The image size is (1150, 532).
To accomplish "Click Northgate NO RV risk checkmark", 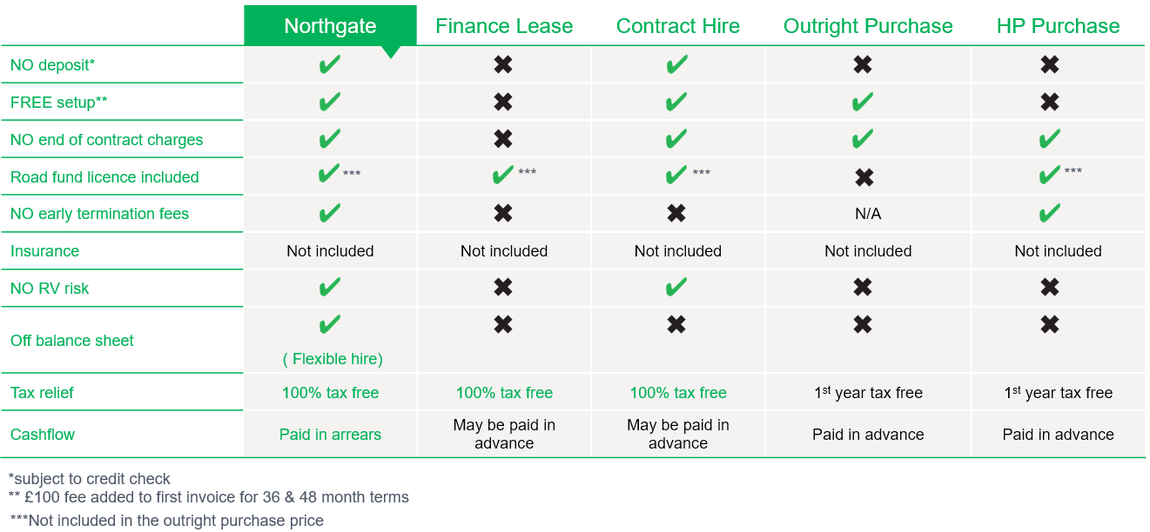I will (x=329, y=288).
